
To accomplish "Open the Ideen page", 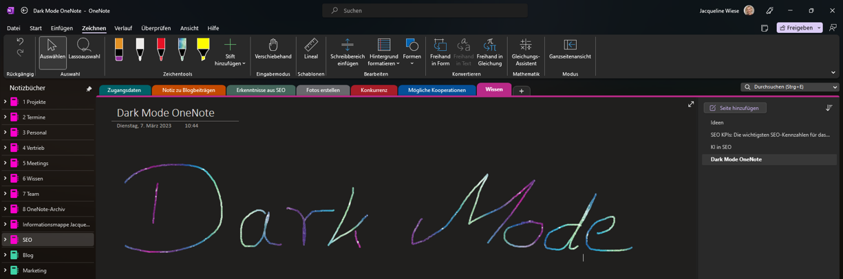I will (x=717, y=122).
